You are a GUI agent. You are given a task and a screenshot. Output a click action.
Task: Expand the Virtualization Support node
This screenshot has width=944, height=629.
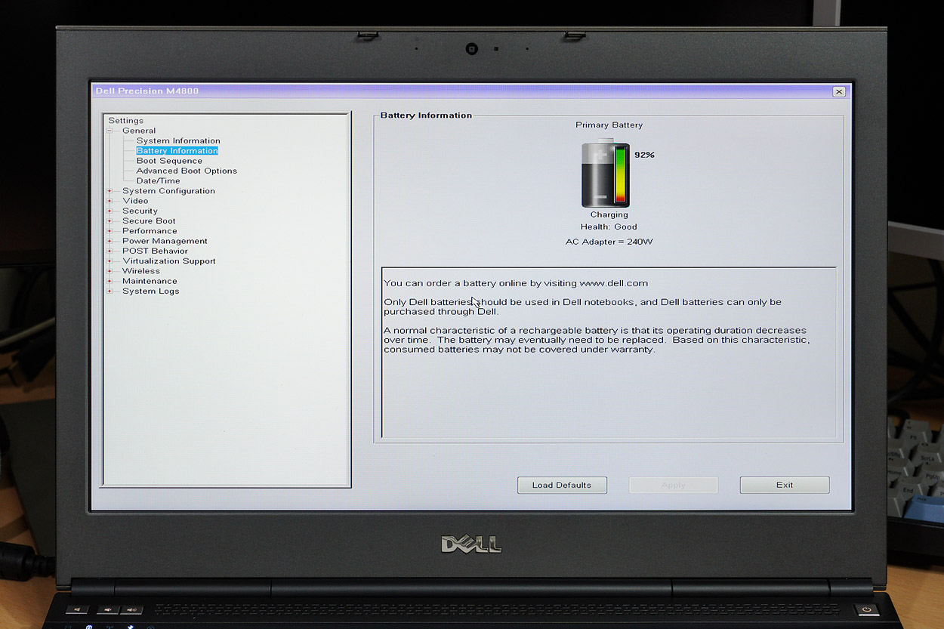pyautogui.click(x=110, y=261)
